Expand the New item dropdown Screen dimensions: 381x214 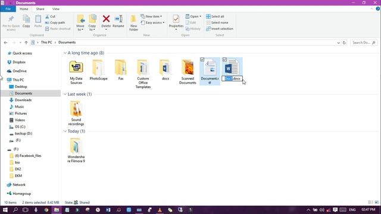pyautogui.click(x=151, y=17)
